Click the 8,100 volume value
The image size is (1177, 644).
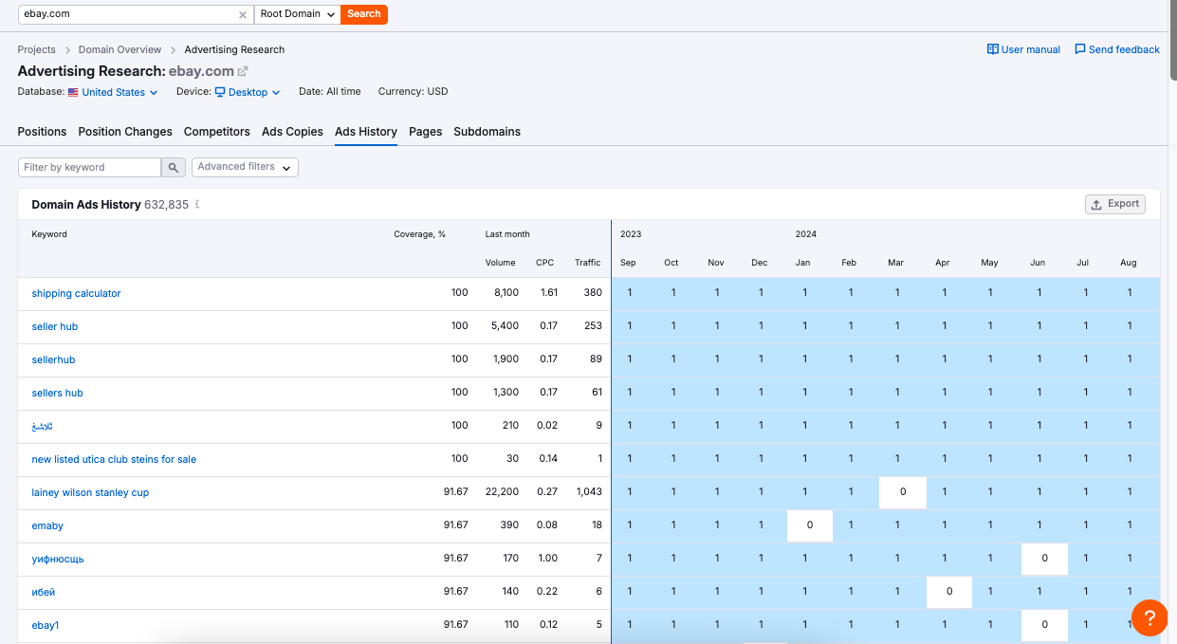(506, 293)
